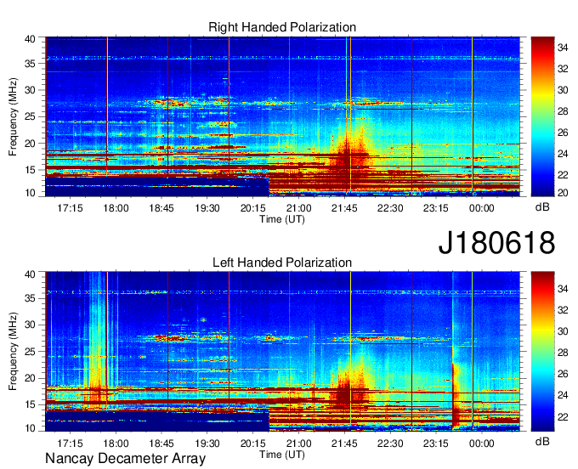The width and height of the screenshot is (578, 469).
Task: Click the 22:30 time tick of Left Handed plot
Action: click(x=390, y=444)
